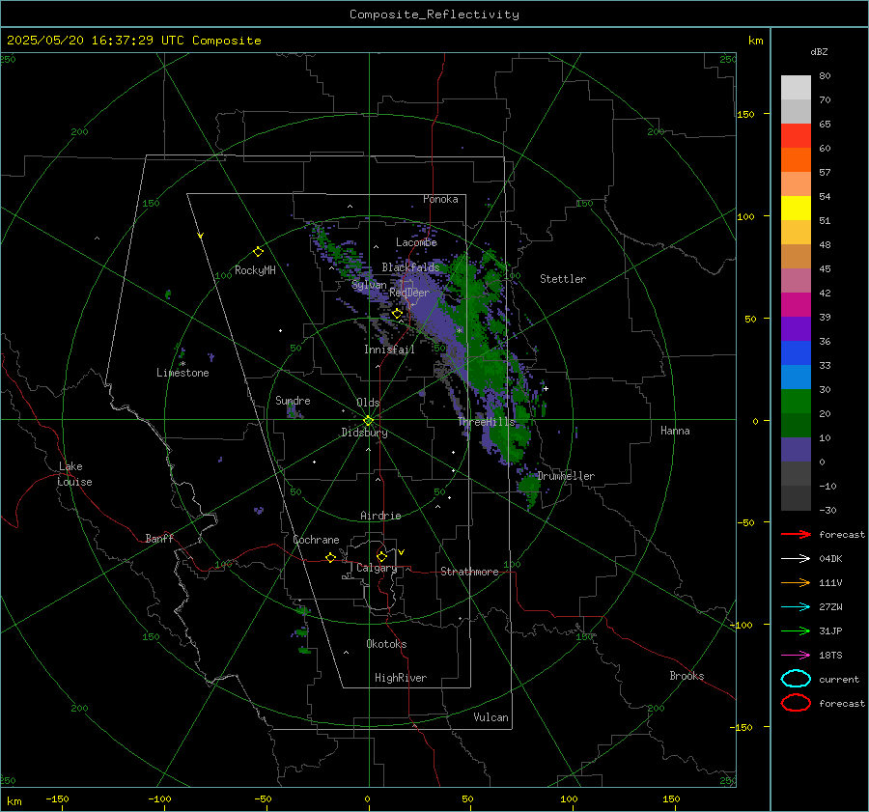Click the 2025/05/20 16:37:29 UTC timestamp
This screenshot has height=812, width=869.
point(96,41)
